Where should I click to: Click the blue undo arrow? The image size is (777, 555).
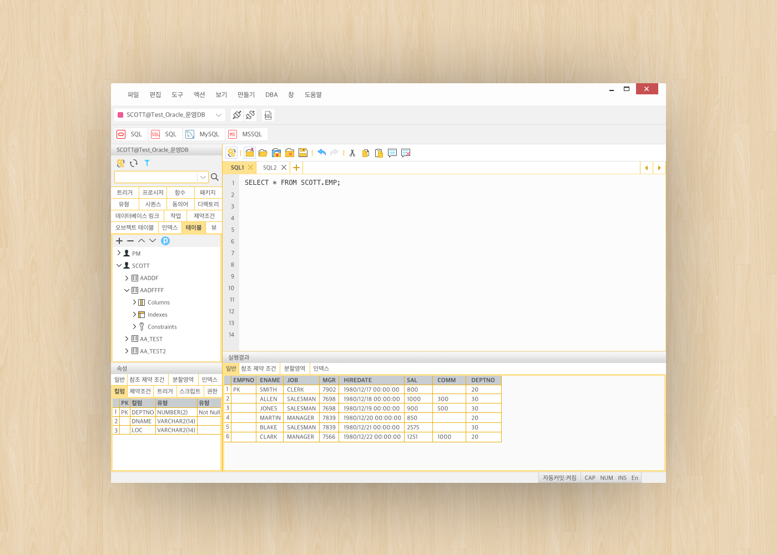click(321, 153)
